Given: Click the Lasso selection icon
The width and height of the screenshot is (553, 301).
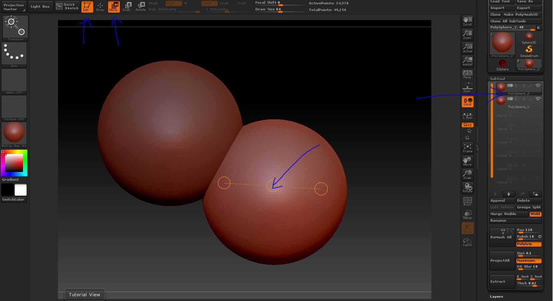Looking at the screenshot, I should pyautogui.click(x=467, y=242).
